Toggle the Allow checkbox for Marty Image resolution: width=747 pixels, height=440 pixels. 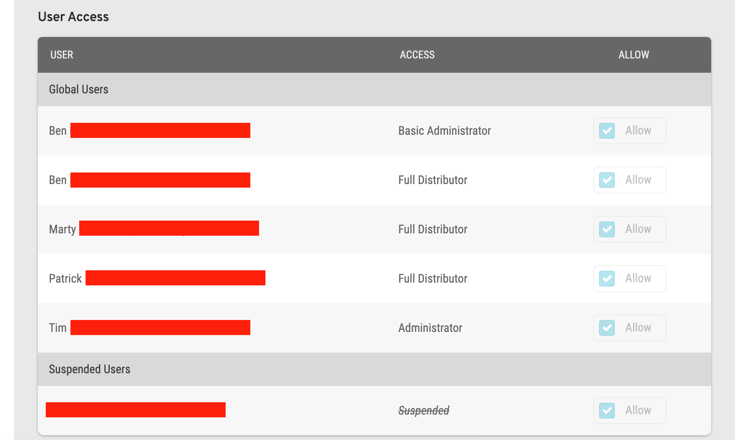pyautogui.click(x=607, y=229)
